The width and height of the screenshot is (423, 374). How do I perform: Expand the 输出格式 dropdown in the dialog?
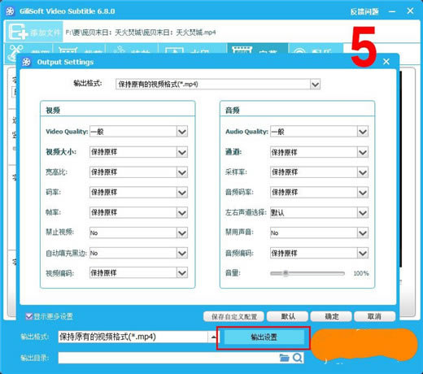coord(315,85)
